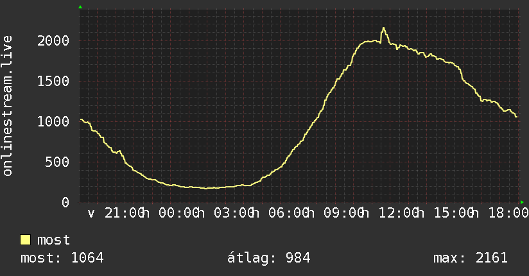529x276 pixels.
Task: Click the green arrow atop the Y axis
Action: tap(80, 7)
